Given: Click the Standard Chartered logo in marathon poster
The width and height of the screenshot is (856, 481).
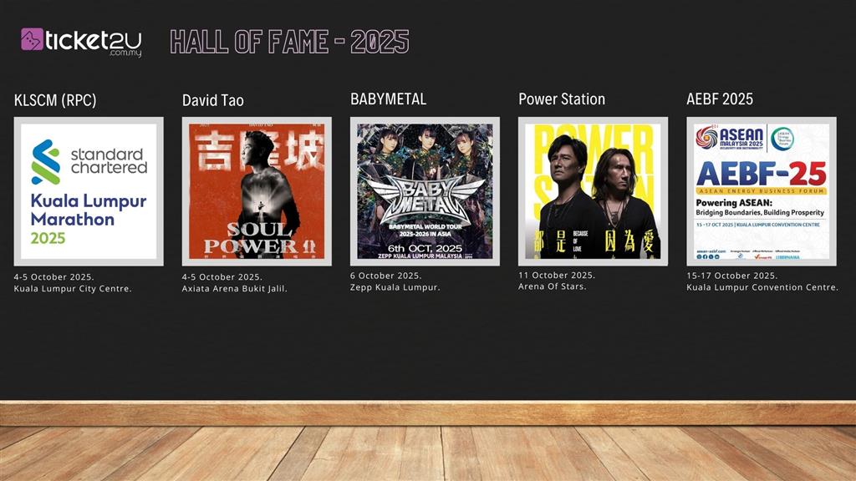Looking at the screenshot, I should coord(89,161).
